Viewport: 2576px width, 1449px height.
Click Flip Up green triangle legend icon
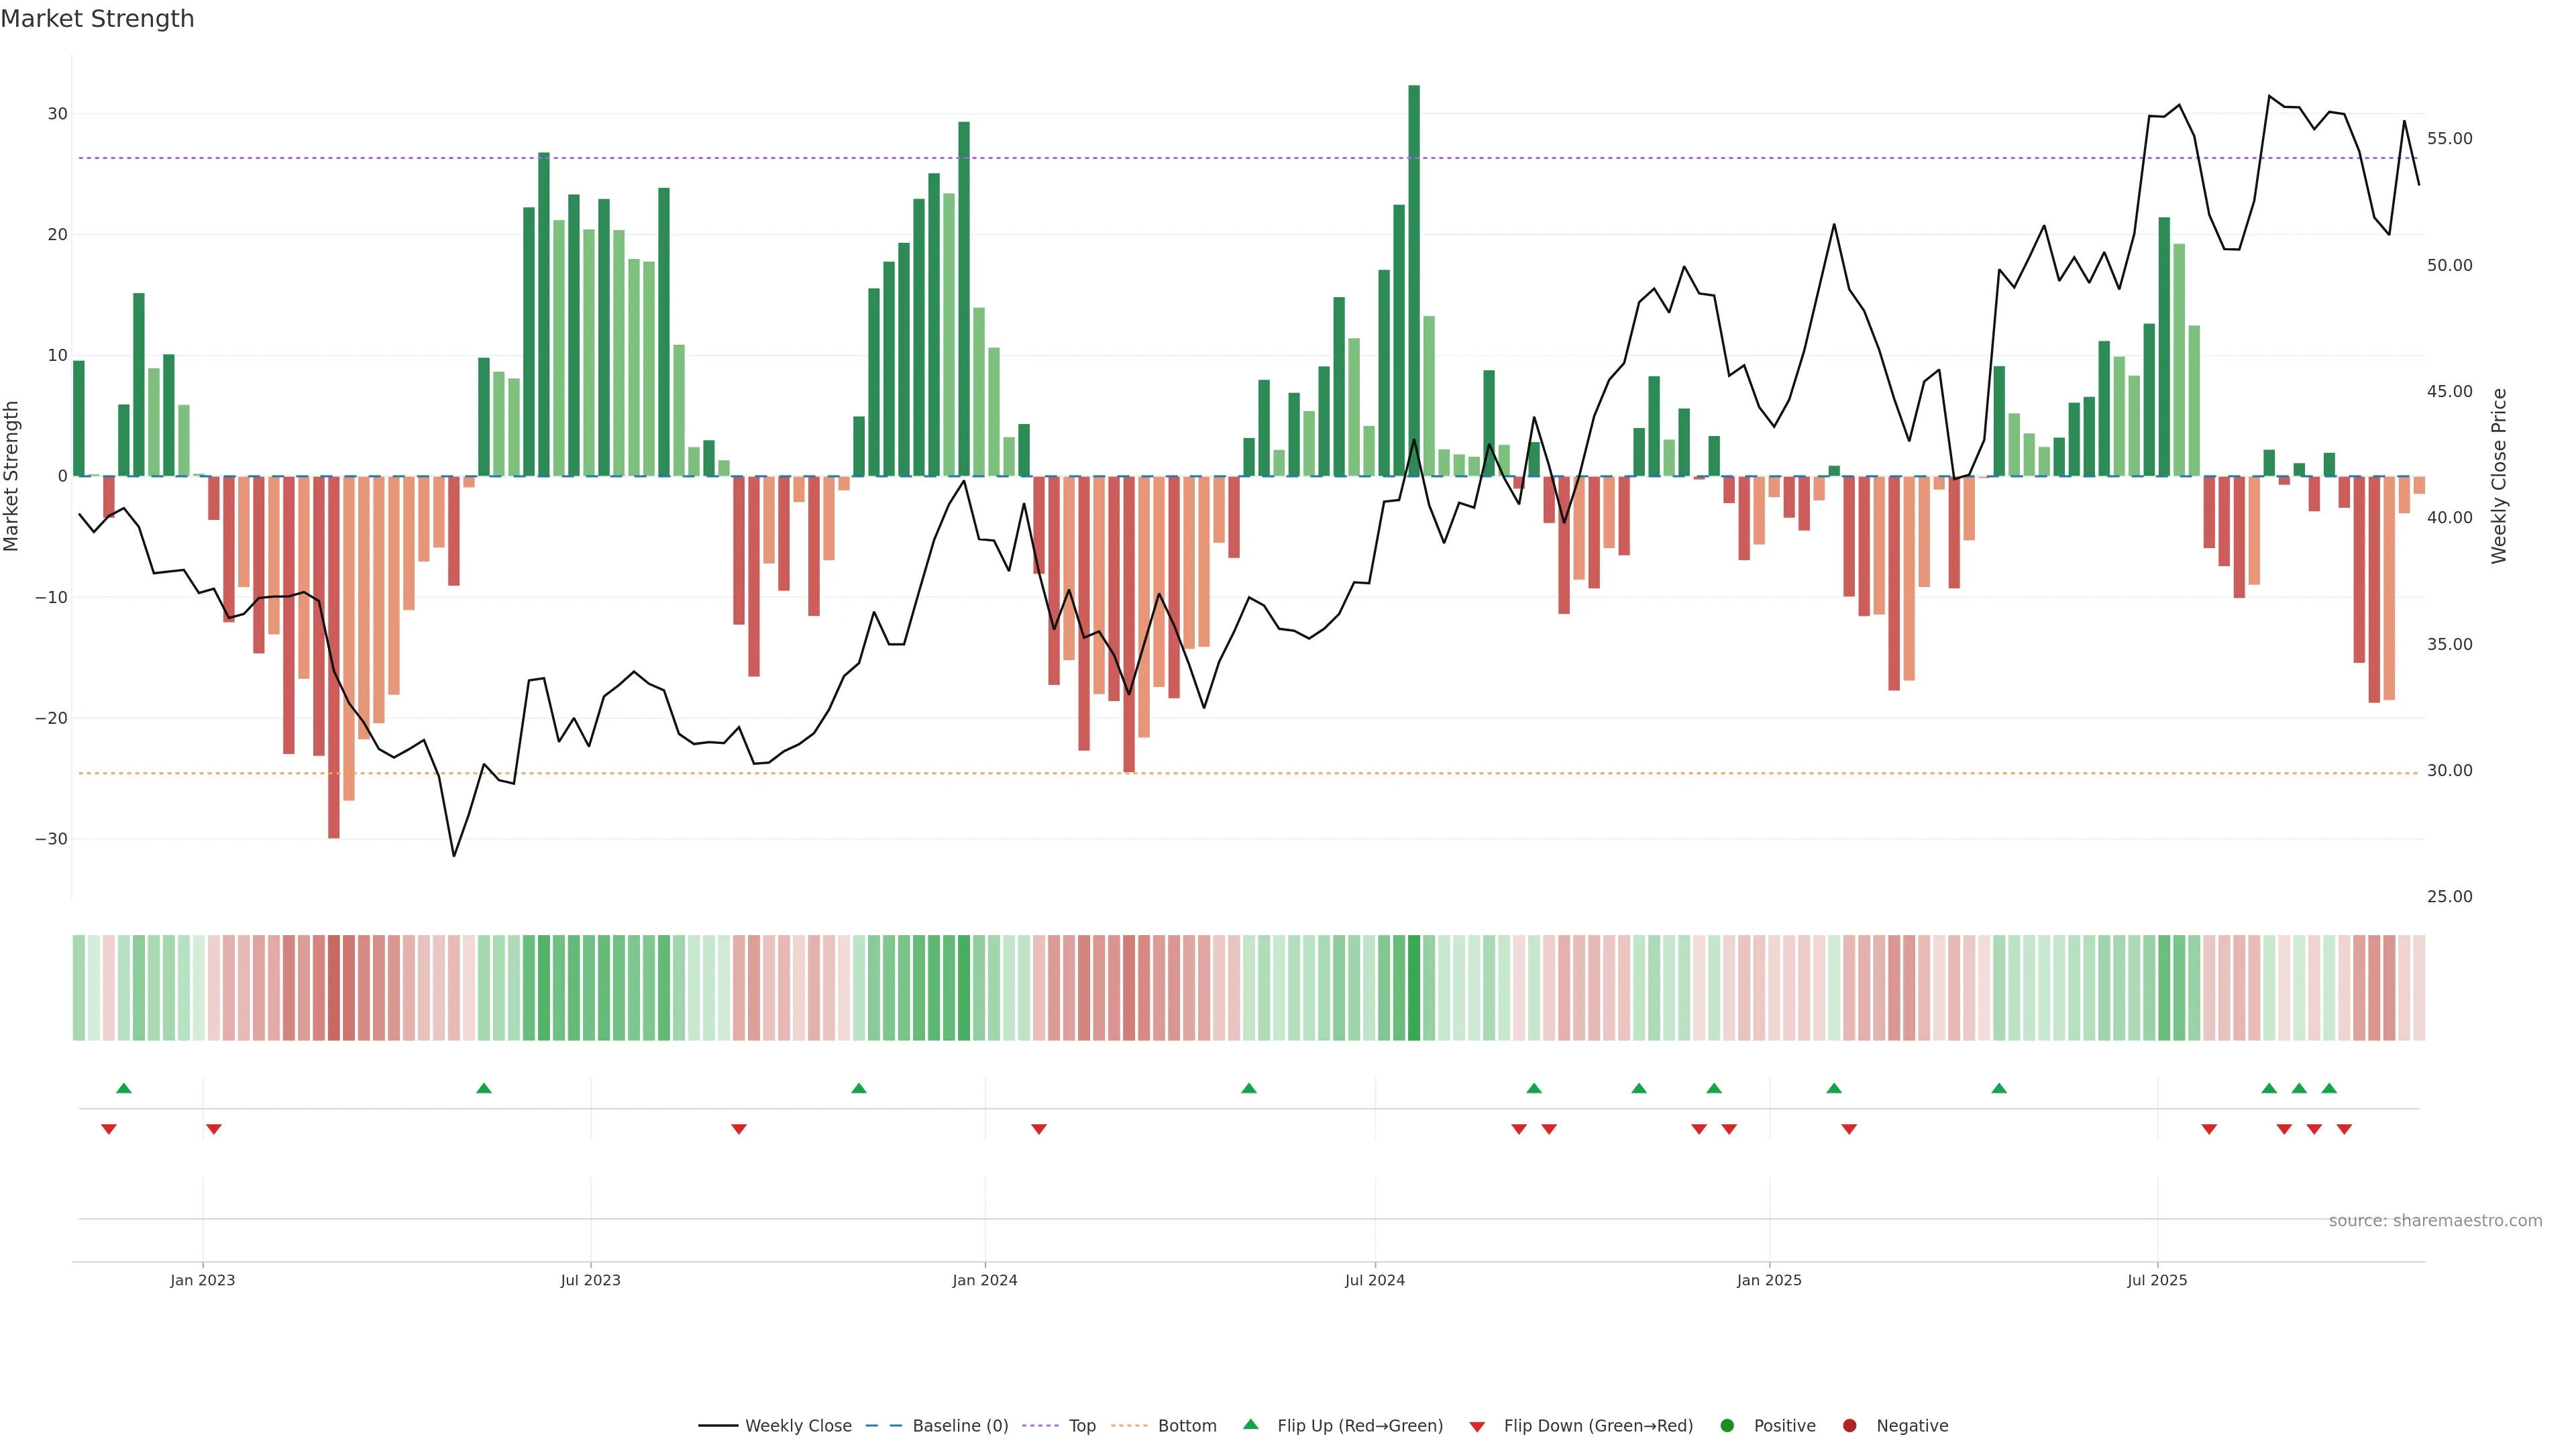point(1250,1425)
